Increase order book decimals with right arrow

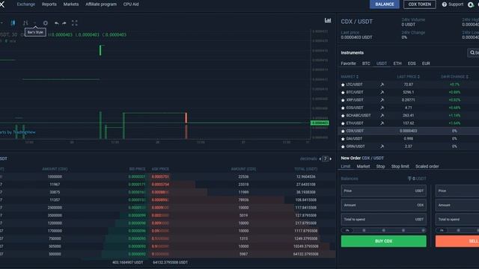point(331,158)
